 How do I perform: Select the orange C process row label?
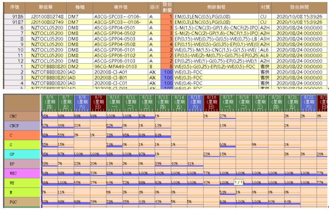click(x=22, y=135)
